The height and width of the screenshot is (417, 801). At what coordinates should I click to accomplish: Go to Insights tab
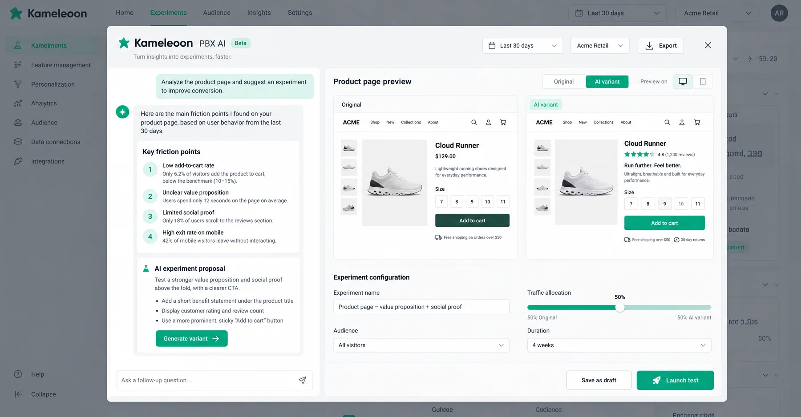259,12
